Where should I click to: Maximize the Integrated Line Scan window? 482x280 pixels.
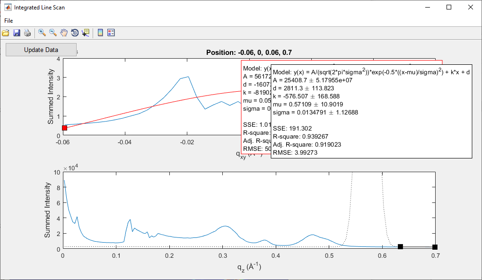[449, 7]
